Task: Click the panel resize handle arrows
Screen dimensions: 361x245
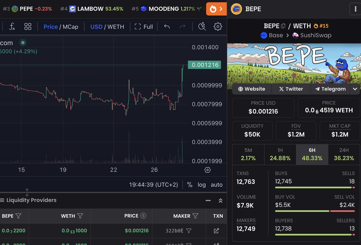Action: 27,192
